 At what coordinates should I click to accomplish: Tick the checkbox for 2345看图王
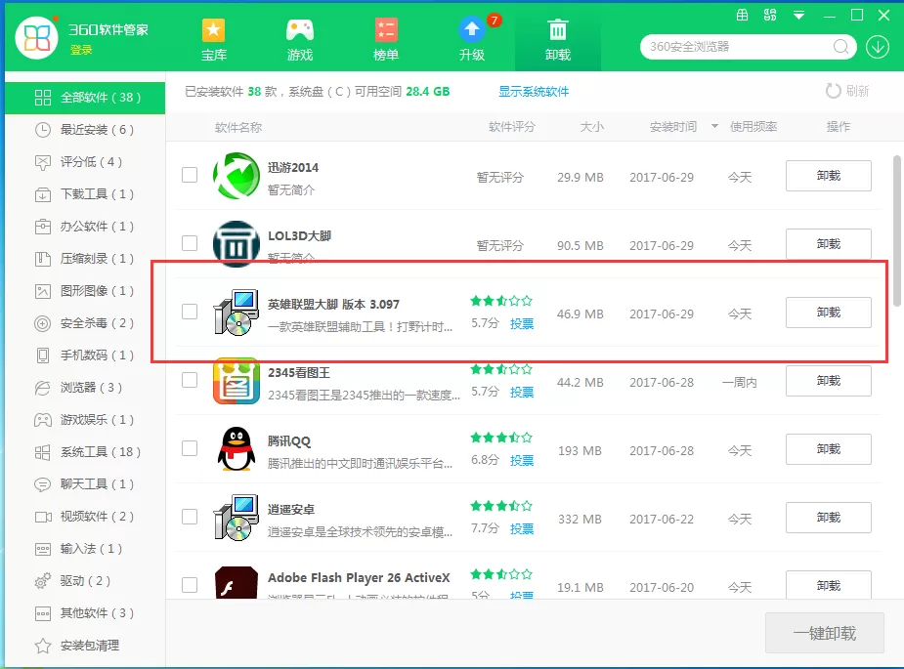tap(190, 380)
